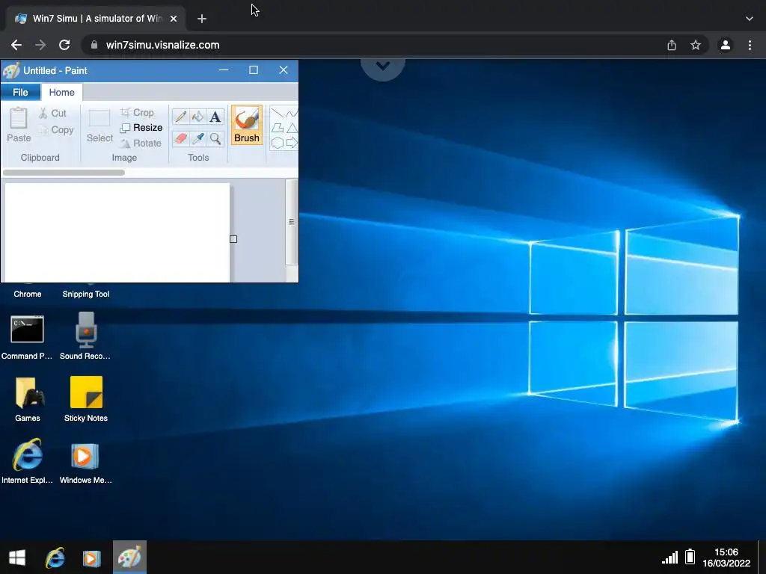This screenshot has width=766, height=574.
Task: Click the Show desktop strip at taskbar end
Action: point(762,557)
